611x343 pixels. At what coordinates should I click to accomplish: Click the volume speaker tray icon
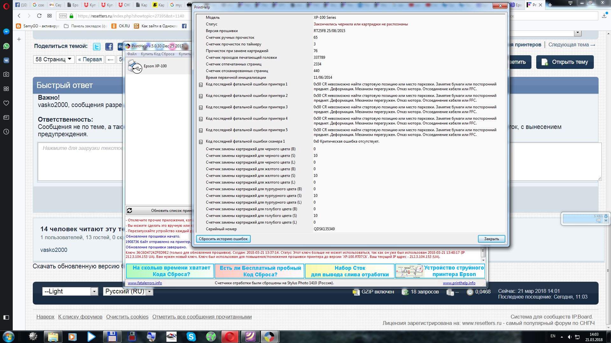(x=570, y=337)
